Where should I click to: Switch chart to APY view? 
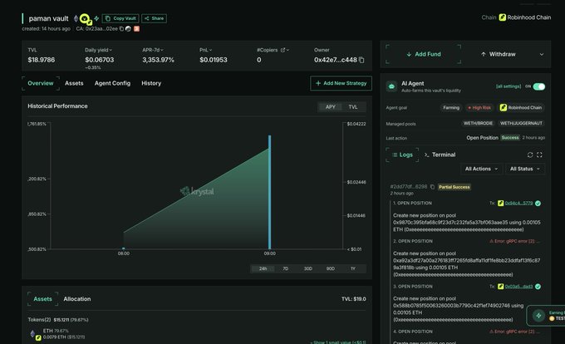coord(331,107)
